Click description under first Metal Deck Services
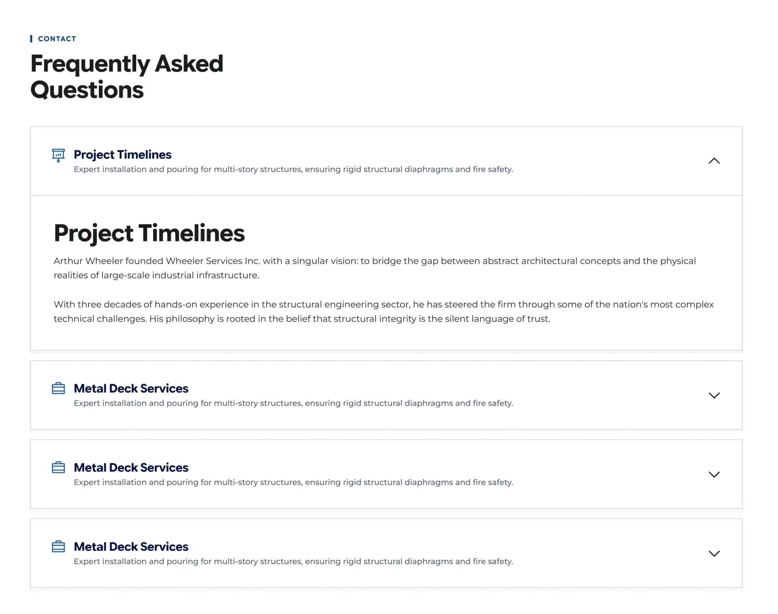 (x=293, y=403)
